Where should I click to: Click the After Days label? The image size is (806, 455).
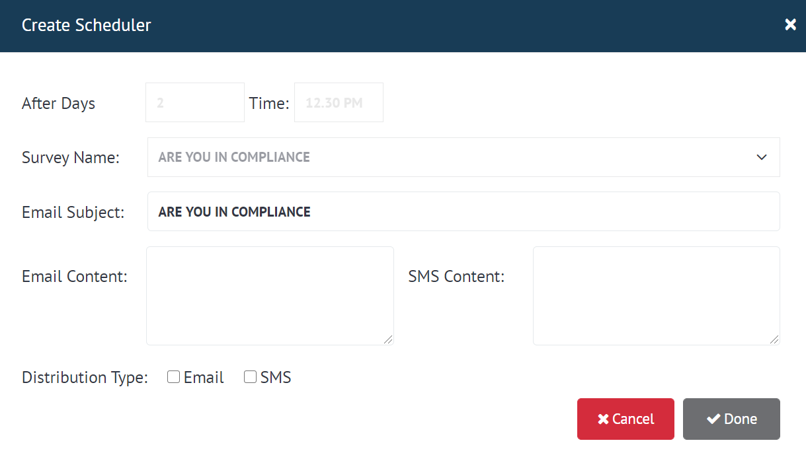coord(58,104)
